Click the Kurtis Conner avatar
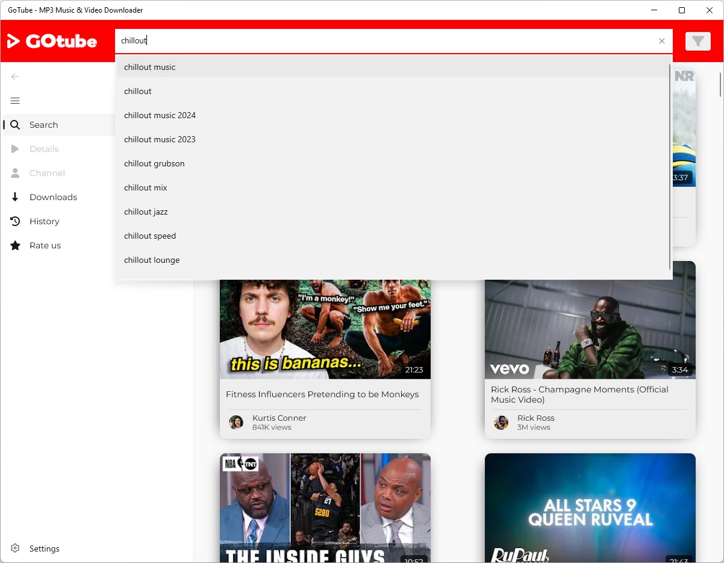 pos(236,422)
